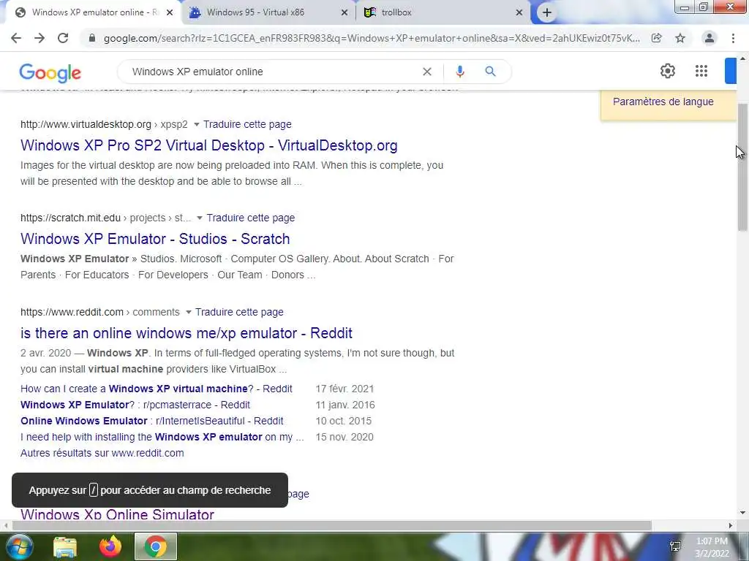Click the magnifier search icon
The image size is (749, 561).
pos(490,72)
